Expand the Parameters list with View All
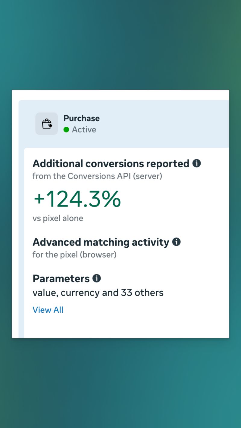The width and height of the screenshot is (241, 428). click(x=48, y=310)
